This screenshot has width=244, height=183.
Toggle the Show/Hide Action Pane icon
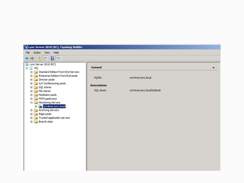point(58,58)
